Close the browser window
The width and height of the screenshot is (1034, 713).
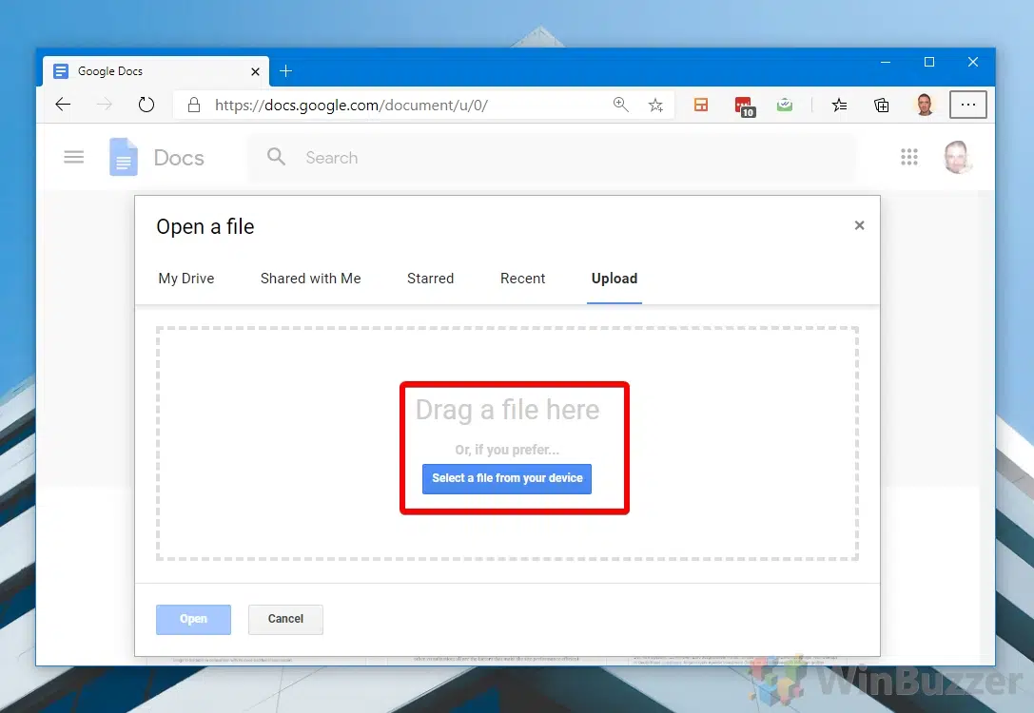(973, 62)
